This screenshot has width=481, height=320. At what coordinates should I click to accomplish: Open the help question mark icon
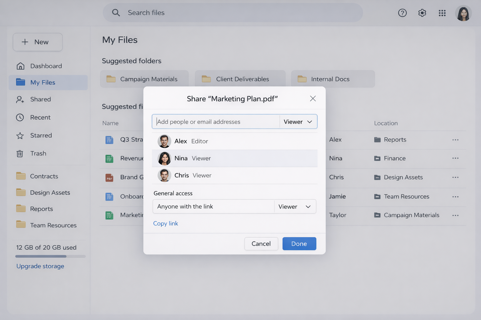tap(402, 13)
